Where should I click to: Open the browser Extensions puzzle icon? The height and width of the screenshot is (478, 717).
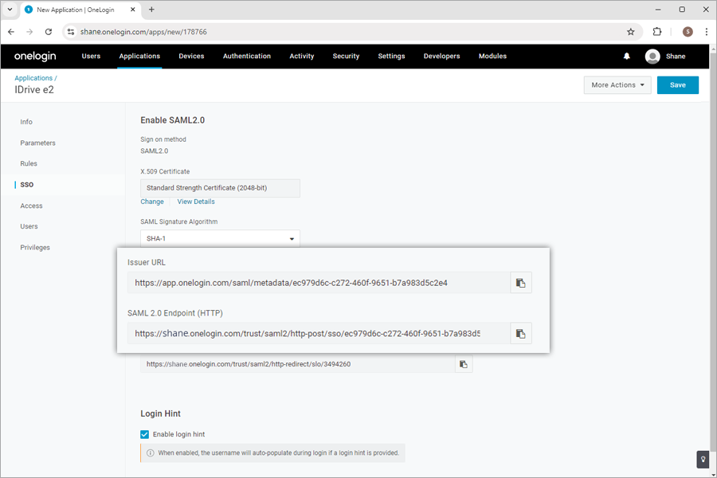click(657, 32)
